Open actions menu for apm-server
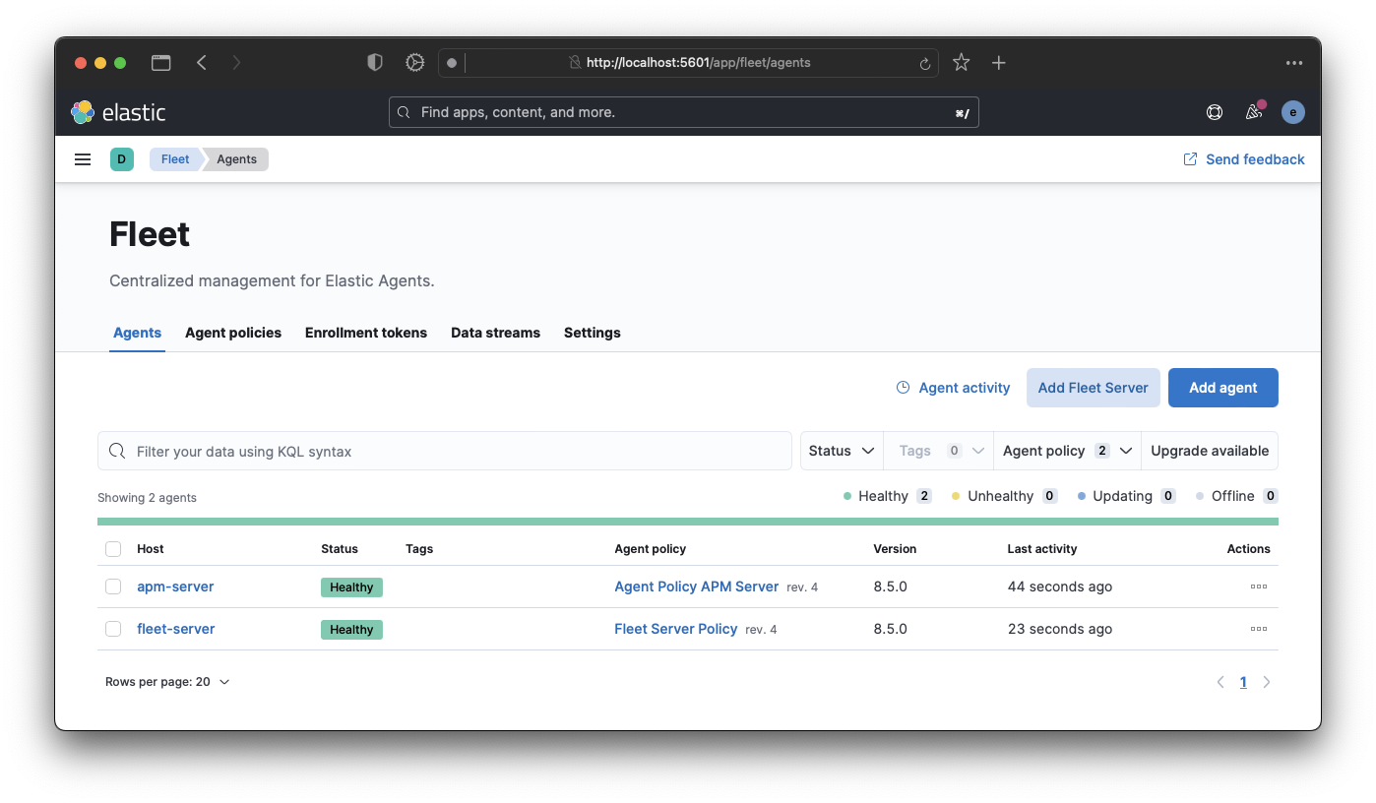This screenshot has height=803, width=1376. [1258, 587]
